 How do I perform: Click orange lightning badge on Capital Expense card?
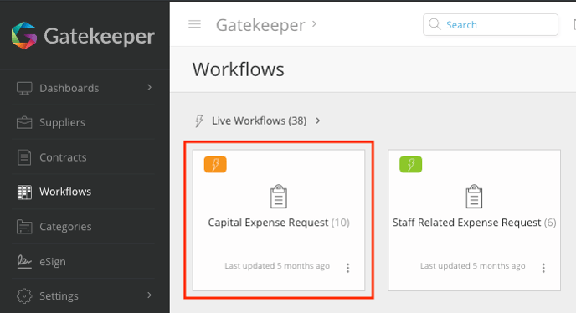pos(215,164)
